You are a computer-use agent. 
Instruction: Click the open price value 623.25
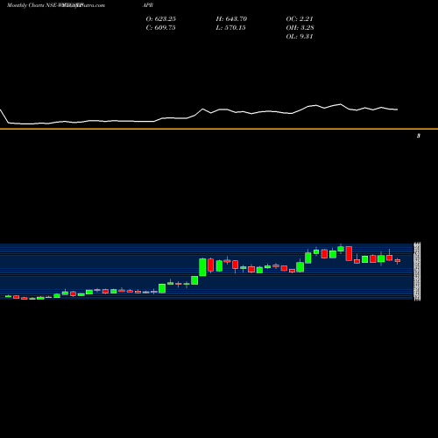[165, 19]
